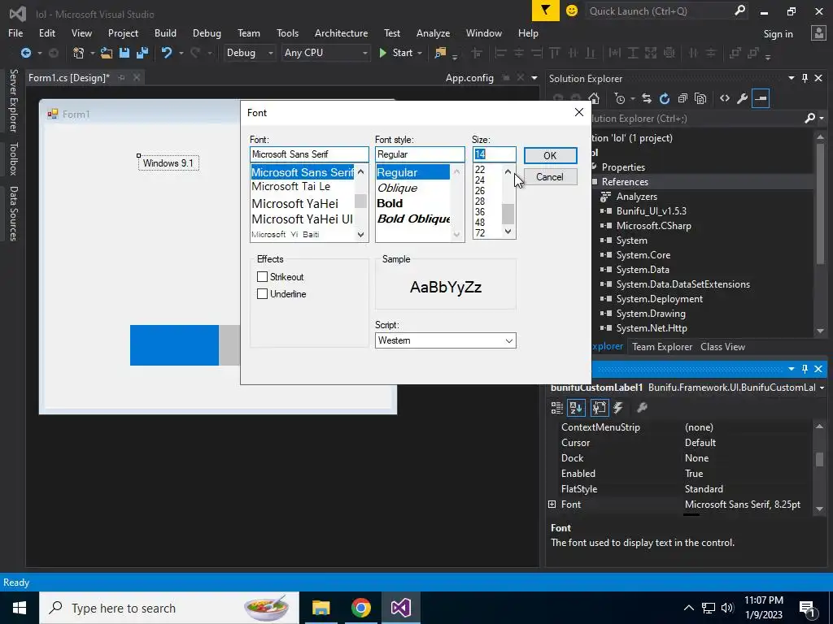Click the Show All Files icon

pos(700,98)
